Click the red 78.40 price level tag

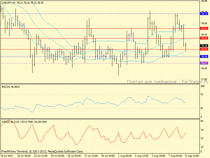(x=204, y=38)
